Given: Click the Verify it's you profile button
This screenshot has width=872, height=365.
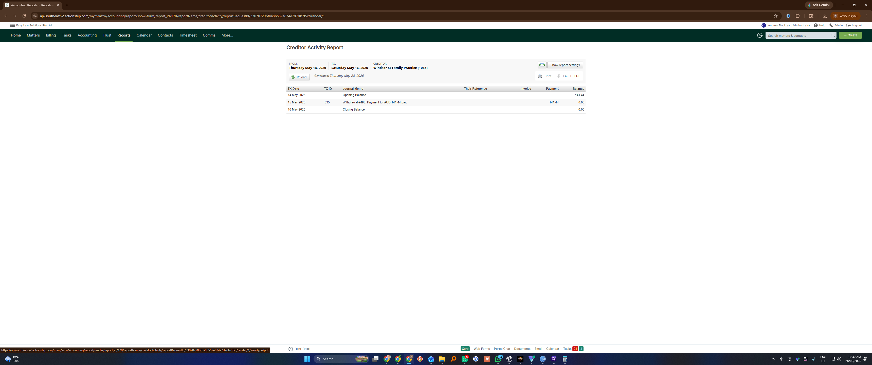Looking at the screenshot, I should click(x=845, y=16).
